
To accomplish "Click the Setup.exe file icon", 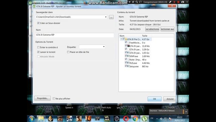I will 128,66.
